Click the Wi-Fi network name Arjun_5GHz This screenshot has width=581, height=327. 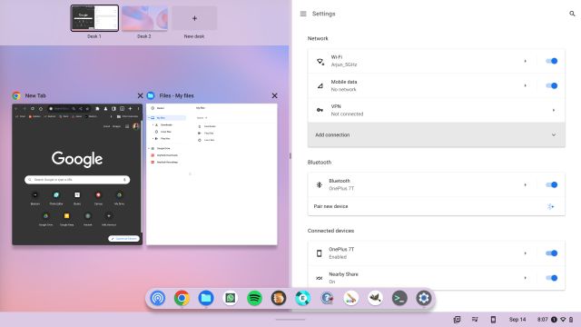344,64
